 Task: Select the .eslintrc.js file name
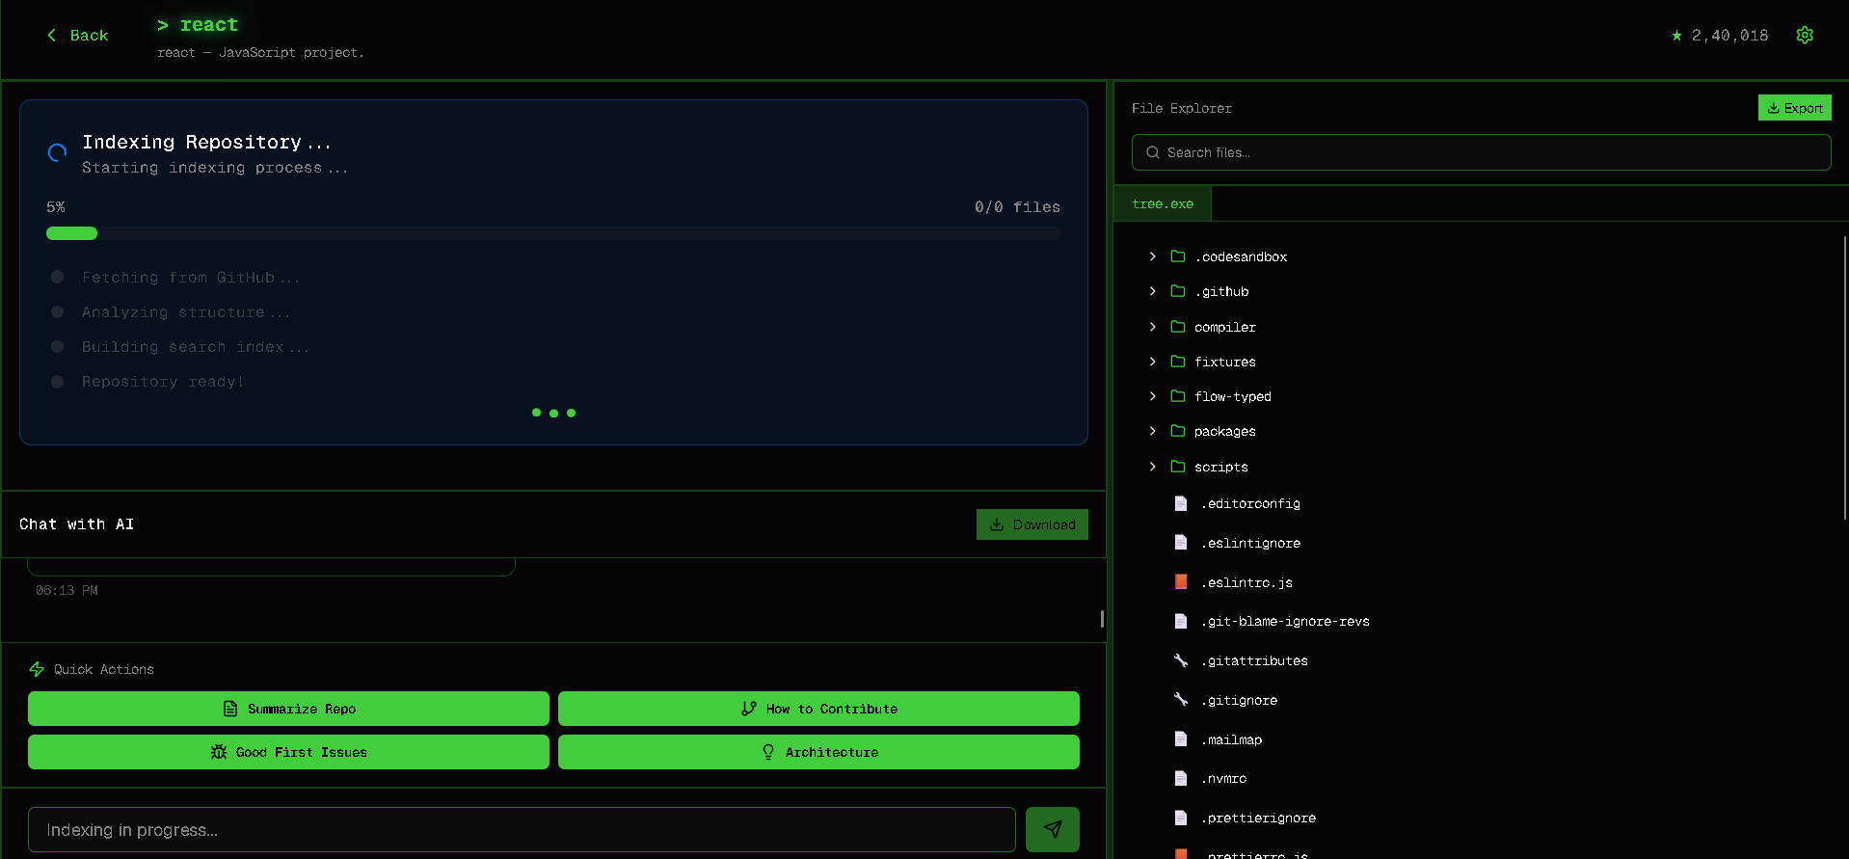point(1246,582)
